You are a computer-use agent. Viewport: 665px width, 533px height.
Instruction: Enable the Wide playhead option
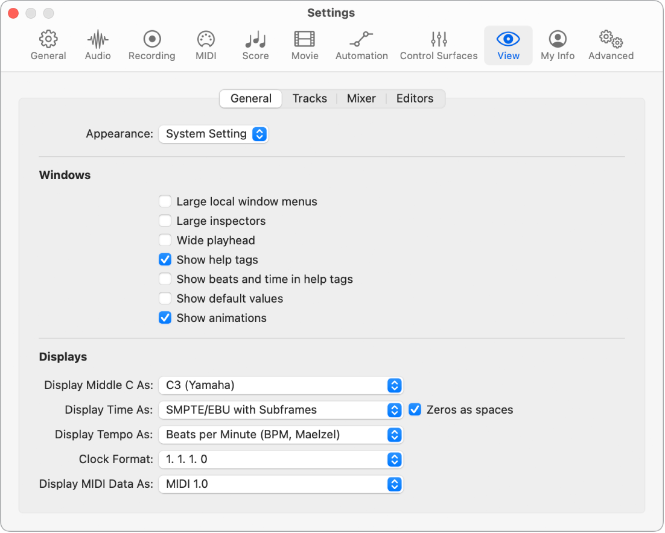tap(165, 241)
